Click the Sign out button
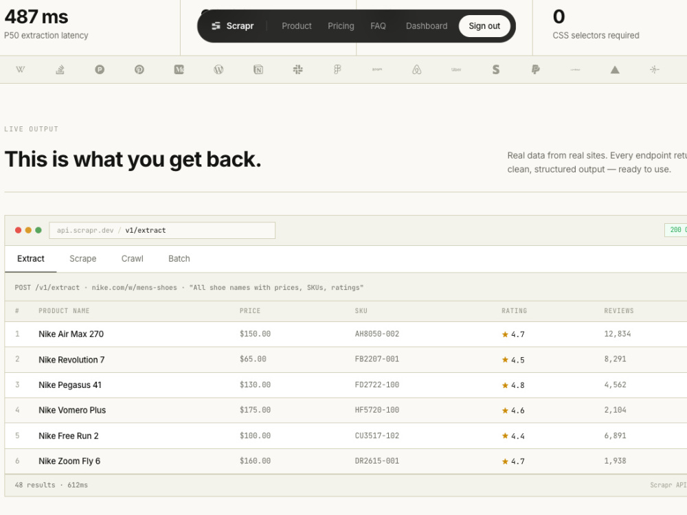Viewport: 687px width, 515px height. pos(484,26)
